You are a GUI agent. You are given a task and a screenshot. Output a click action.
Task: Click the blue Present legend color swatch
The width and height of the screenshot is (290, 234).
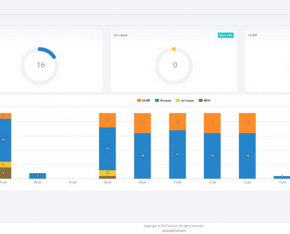(157, 101)
